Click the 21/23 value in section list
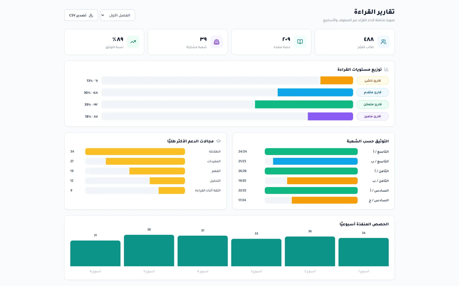The height and width of the screenshot is (286, 459). click(x=242, y=161)
